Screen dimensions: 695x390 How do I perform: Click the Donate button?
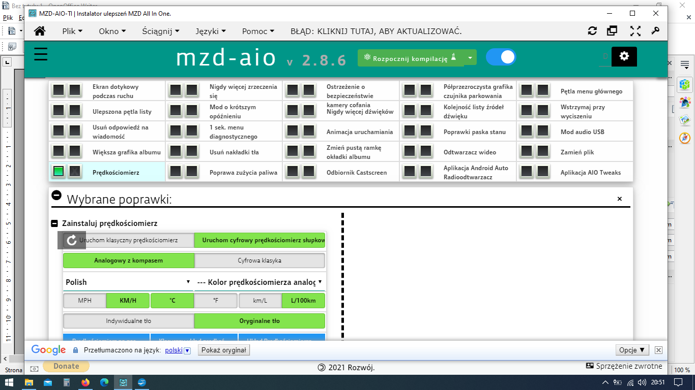[66, 366]
